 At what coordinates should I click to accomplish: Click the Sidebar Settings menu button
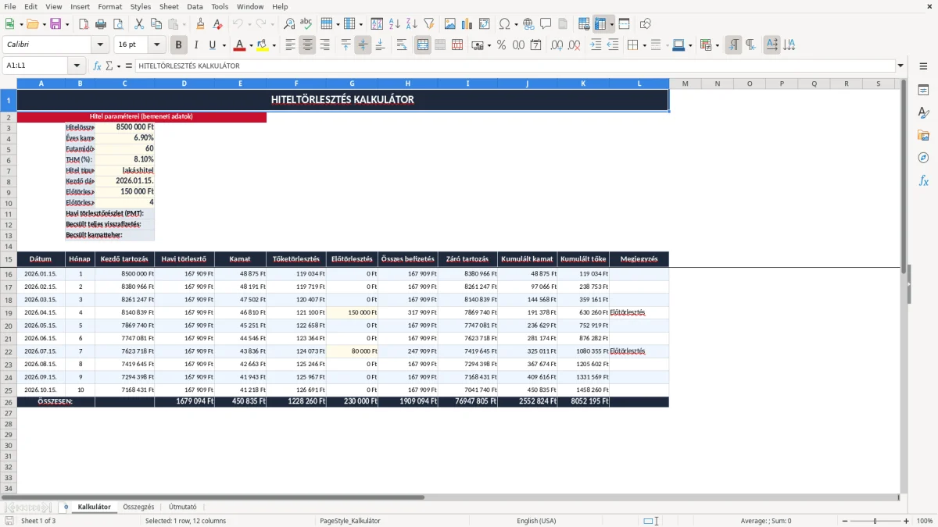923,66
